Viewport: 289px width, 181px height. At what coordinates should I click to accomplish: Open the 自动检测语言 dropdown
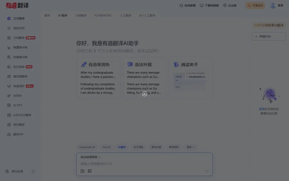coord(90,157)
